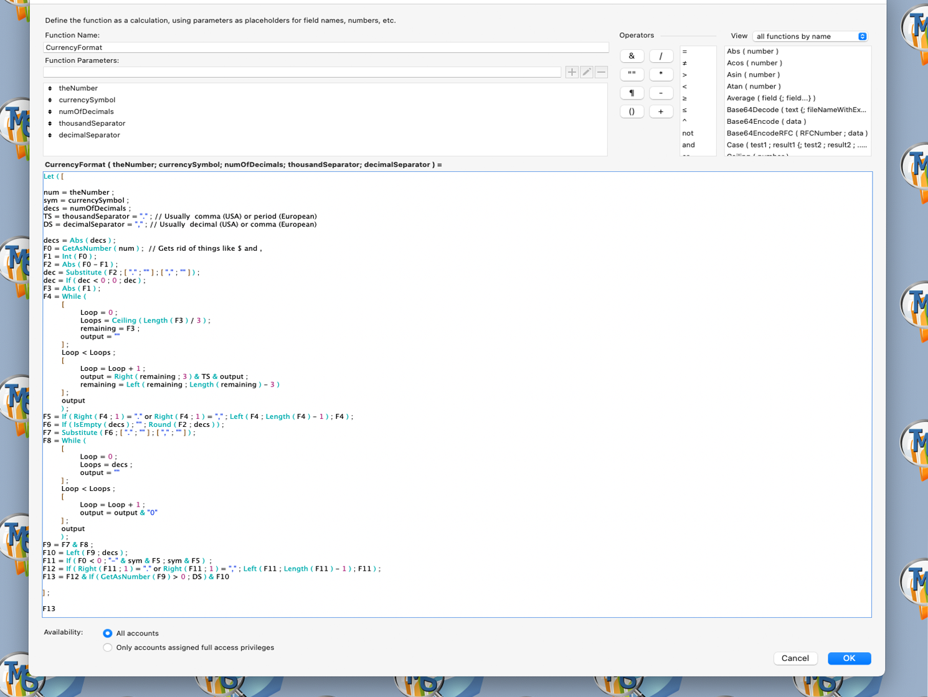Insert the plus addition operator

(661, 111)
